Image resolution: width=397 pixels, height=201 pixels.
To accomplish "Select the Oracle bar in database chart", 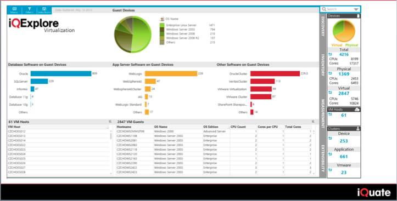I will tap(61, 74).
